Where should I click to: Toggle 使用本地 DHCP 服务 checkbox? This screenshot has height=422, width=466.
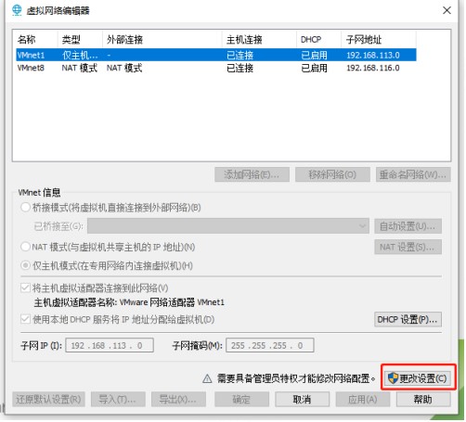pyautogui.click(x=25, y=319)
